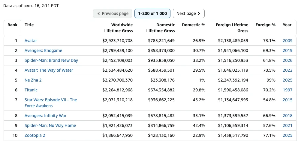This screenshot has height=141, width=298.
Task: Open Spider-Man: No Way Home link
Action: click(50, 125)
